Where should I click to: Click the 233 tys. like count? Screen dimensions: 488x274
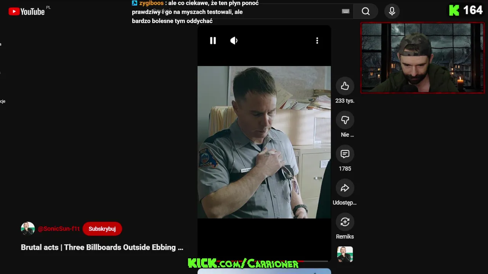[345, 101]
